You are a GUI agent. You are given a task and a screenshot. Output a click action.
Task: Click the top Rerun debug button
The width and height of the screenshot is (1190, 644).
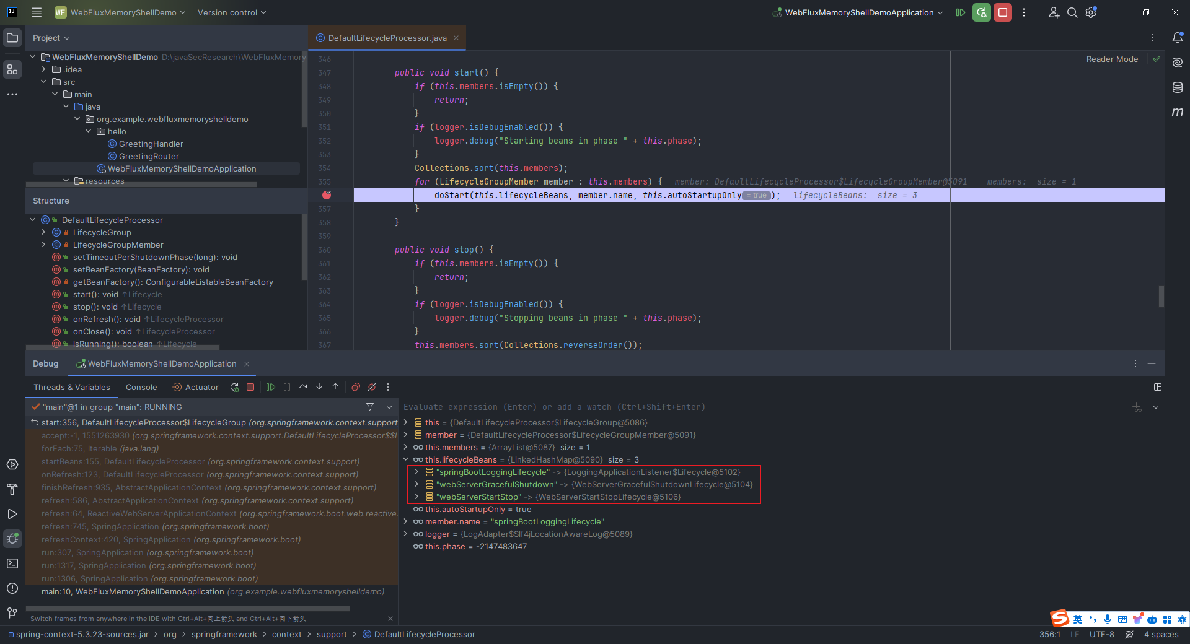tap(982, 12)
